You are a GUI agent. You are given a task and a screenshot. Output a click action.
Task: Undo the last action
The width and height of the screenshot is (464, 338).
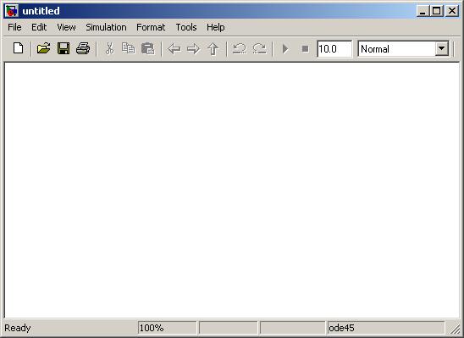(x=240, y=48)
